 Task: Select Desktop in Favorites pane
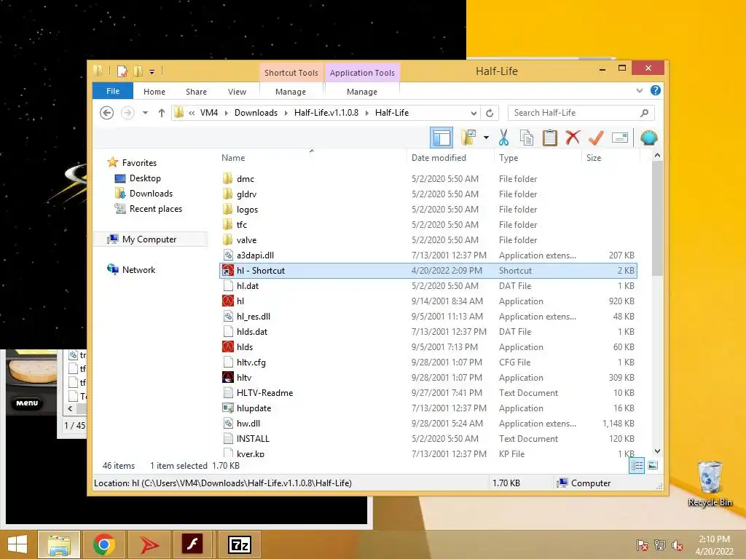[x=145, y=178]
